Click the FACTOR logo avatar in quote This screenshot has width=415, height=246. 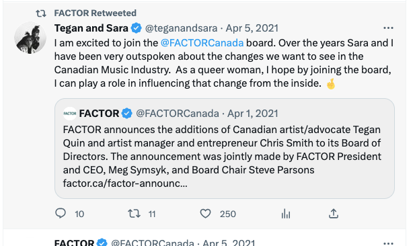tap(70, 114)
